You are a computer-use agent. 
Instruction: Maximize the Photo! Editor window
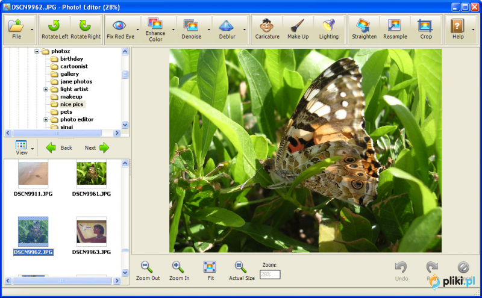(465, 7)
